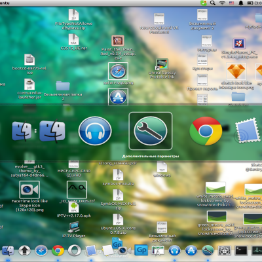Open the US flag keyboard layout indicator
Image resolution: width=262 pixels, height=262 pixels.
pyautogui.click(x=231, y=3)
